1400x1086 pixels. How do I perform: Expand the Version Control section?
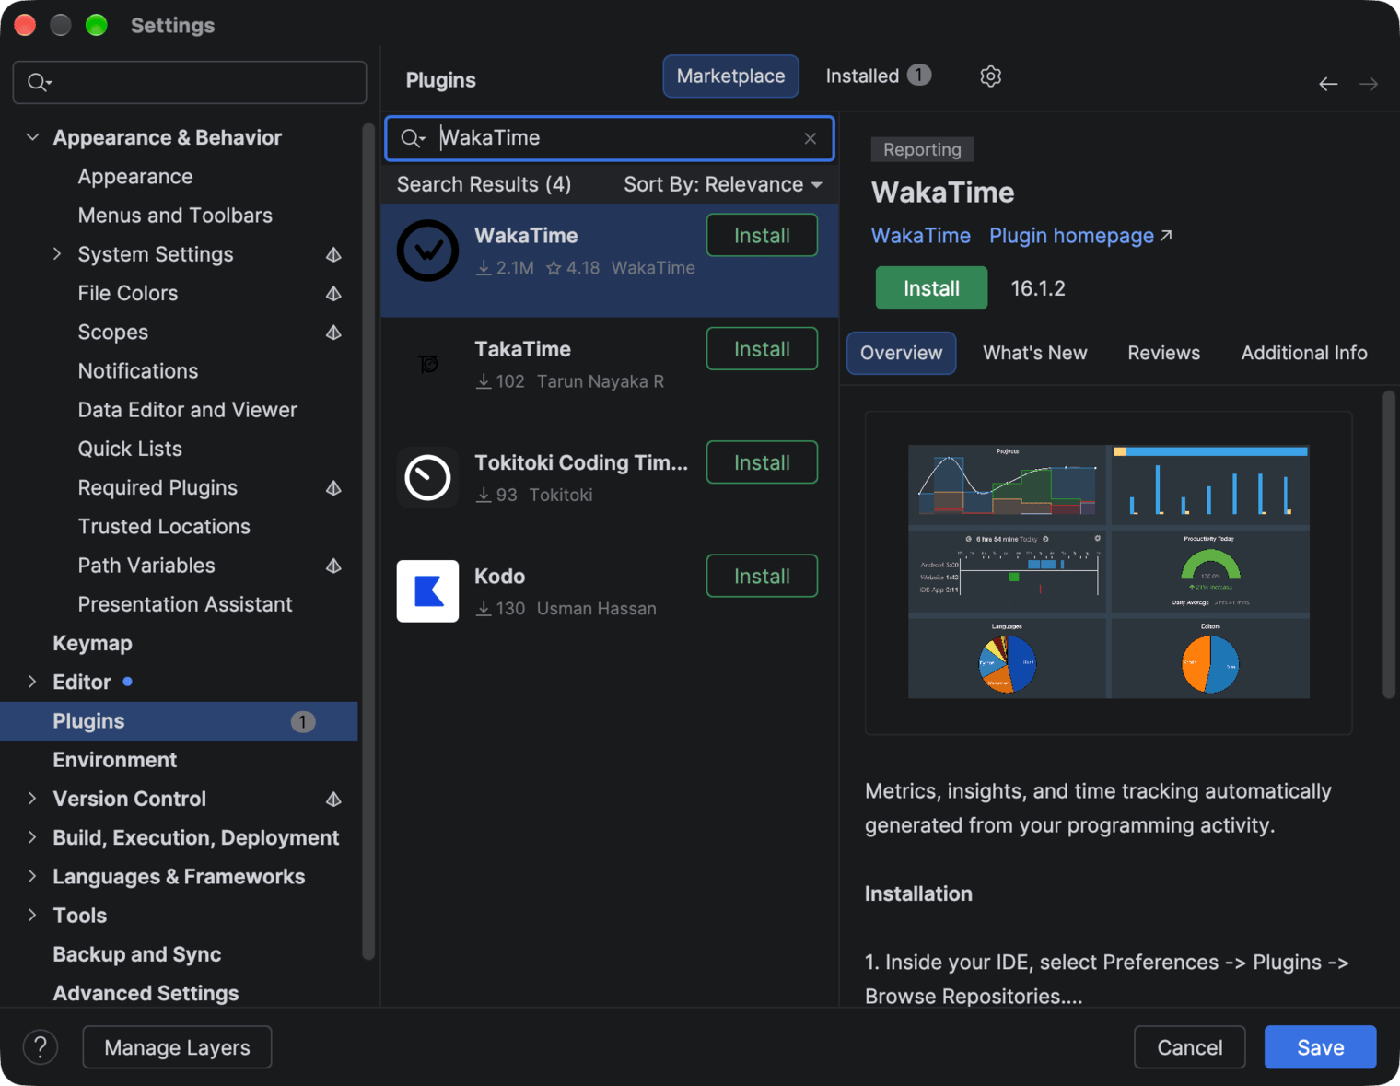[32, 799]
